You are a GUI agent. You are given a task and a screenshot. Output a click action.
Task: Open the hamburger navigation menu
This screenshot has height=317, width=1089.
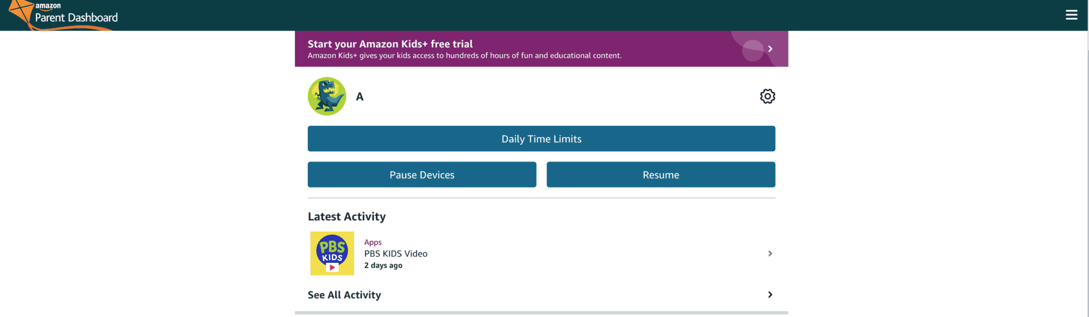tap(1072, 14)
